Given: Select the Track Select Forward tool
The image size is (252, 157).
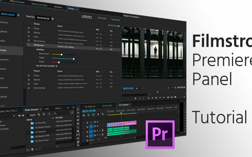Looking at the screenshot, I should click(78, 113).
